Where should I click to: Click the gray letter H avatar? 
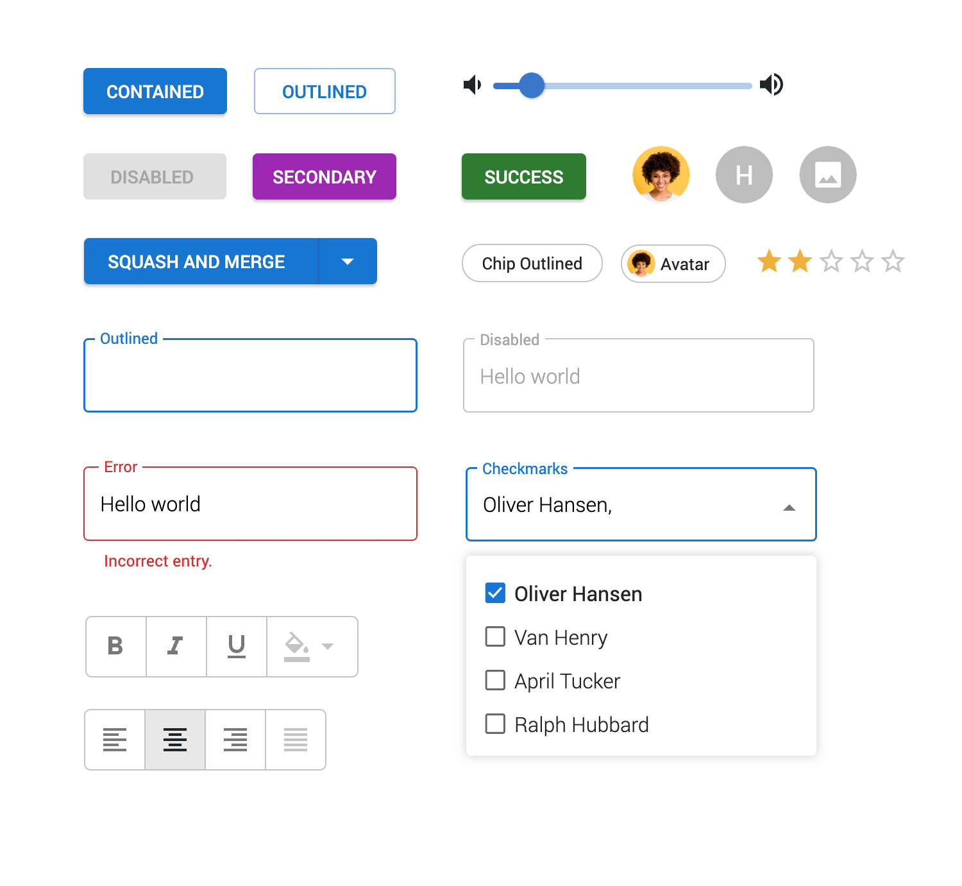pyautogui.click(x=745, y=175)
